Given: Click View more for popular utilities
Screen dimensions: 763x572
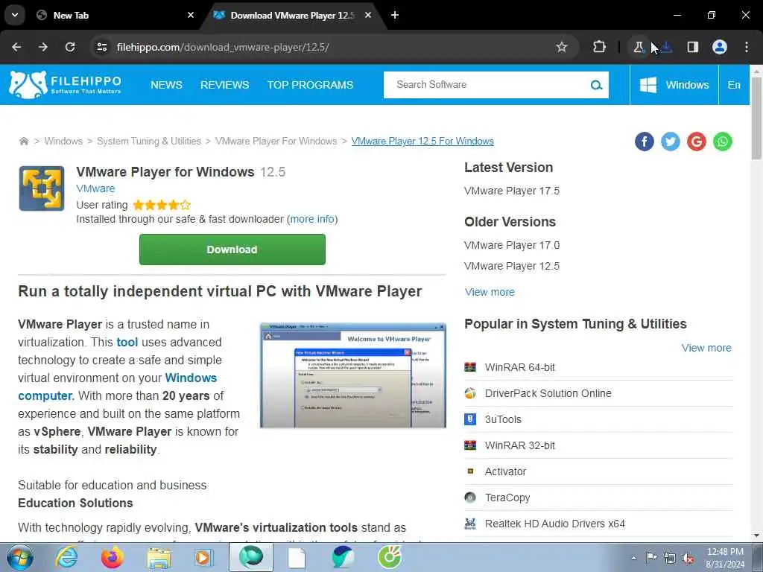Looking at the screenshot, I should click(x=706, y=348).
